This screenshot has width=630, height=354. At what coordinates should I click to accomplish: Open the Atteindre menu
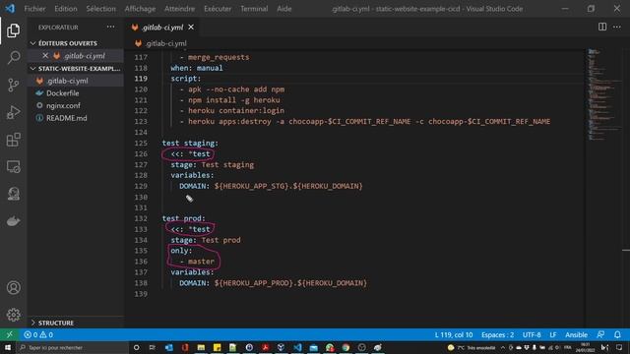tap(179, 9)
